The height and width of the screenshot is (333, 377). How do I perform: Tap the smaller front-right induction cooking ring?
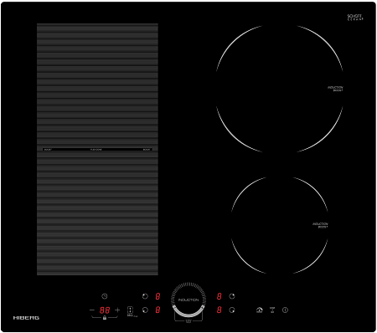pos(280,225)
